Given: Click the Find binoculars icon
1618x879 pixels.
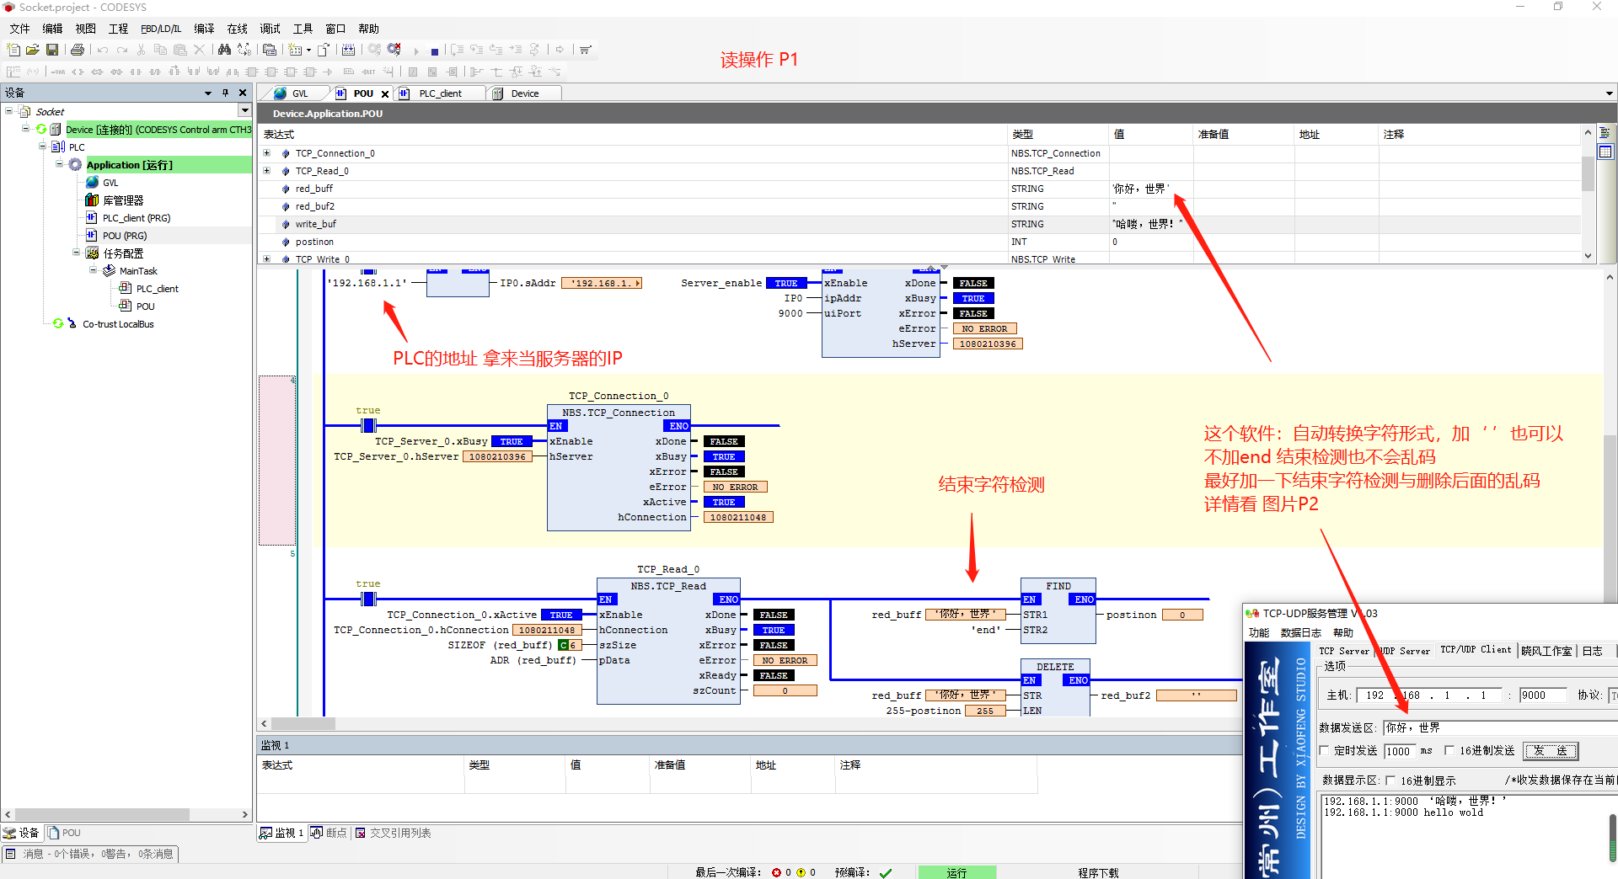Looking at the screenshot, I should [x=224, y=50].
